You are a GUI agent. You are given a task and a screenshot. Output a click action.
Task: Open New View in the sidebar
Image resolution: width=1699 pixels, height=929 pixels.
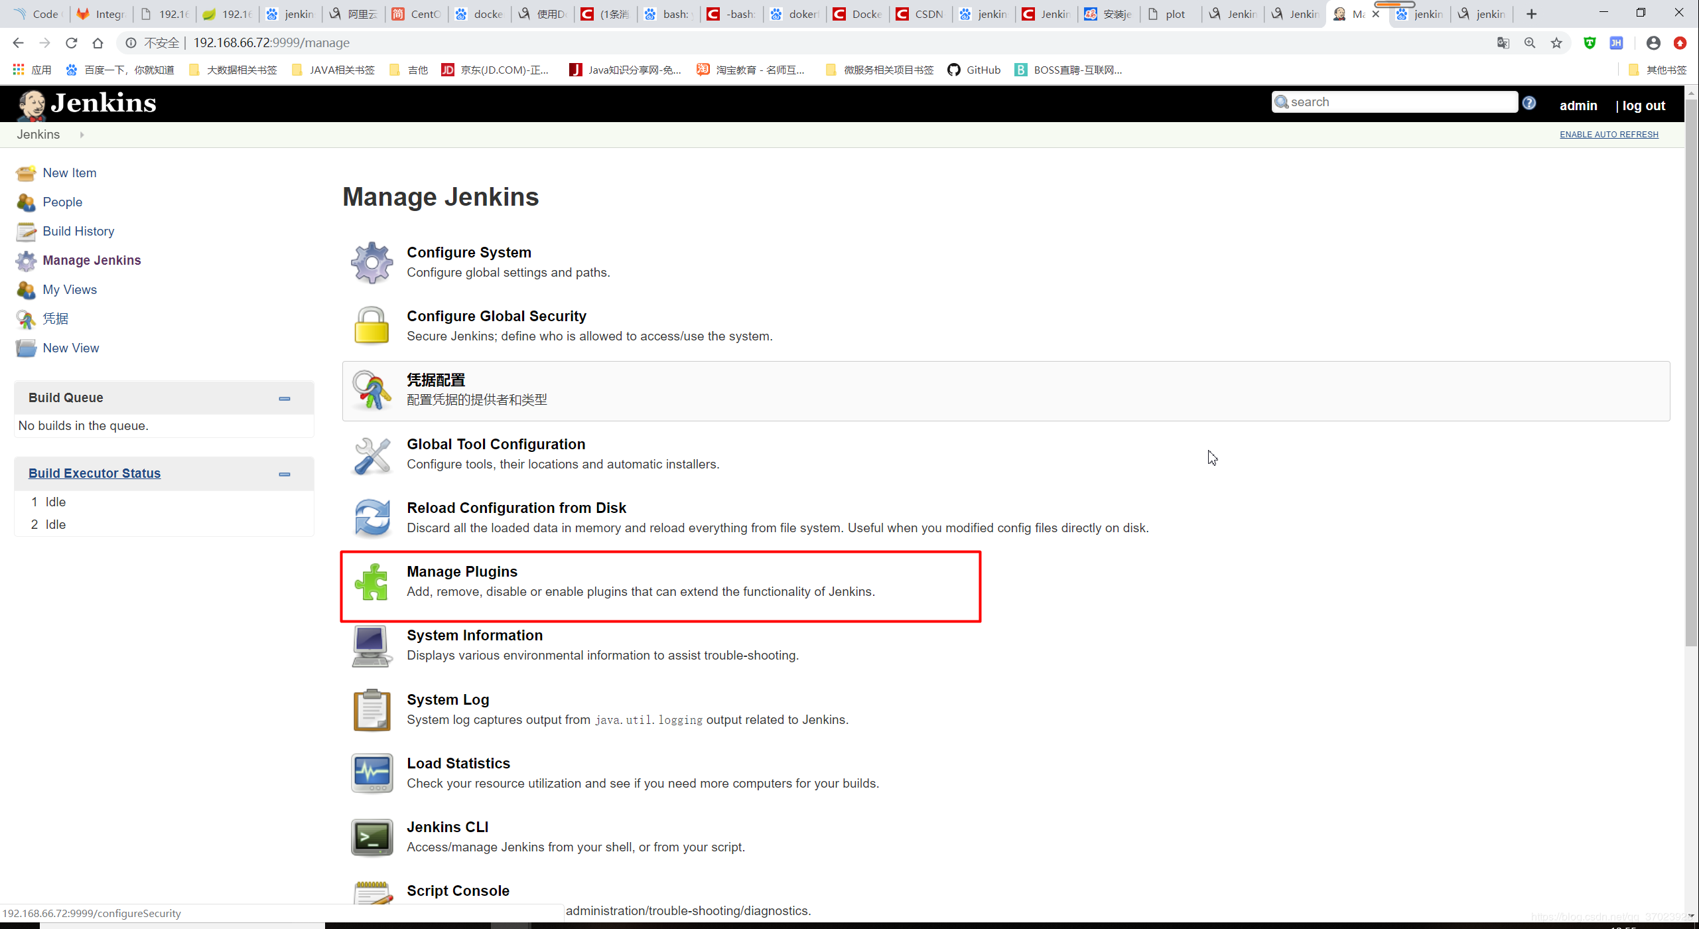[x=71, y=348]
